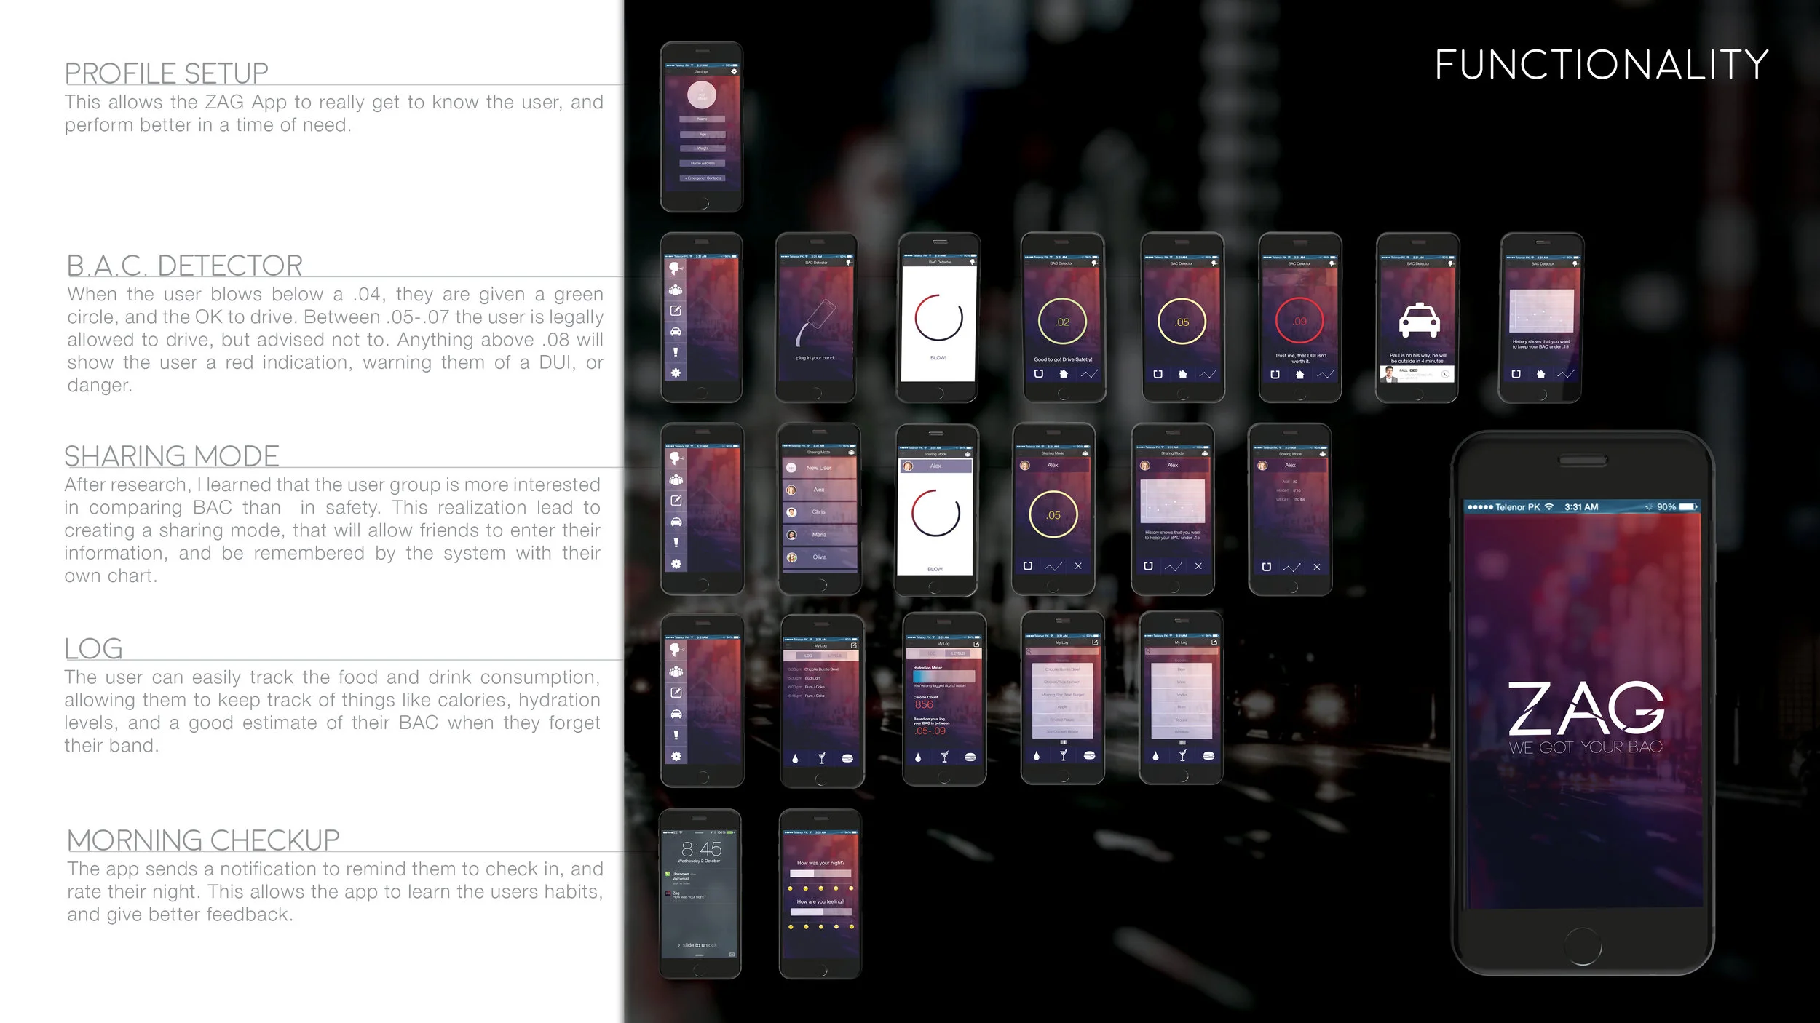Tap graph icon on Alex's BAC history screen
Screen dimensions: 1820x1023
point(1173,566)
